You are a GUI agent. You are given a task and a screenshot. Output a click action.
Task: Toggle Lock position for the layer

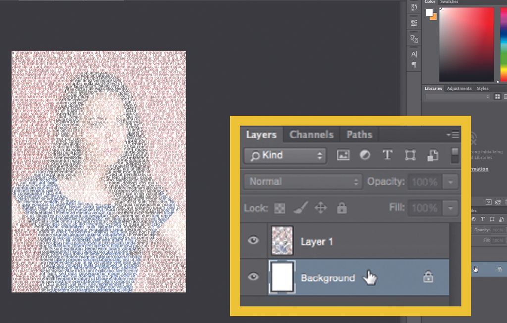321,208
